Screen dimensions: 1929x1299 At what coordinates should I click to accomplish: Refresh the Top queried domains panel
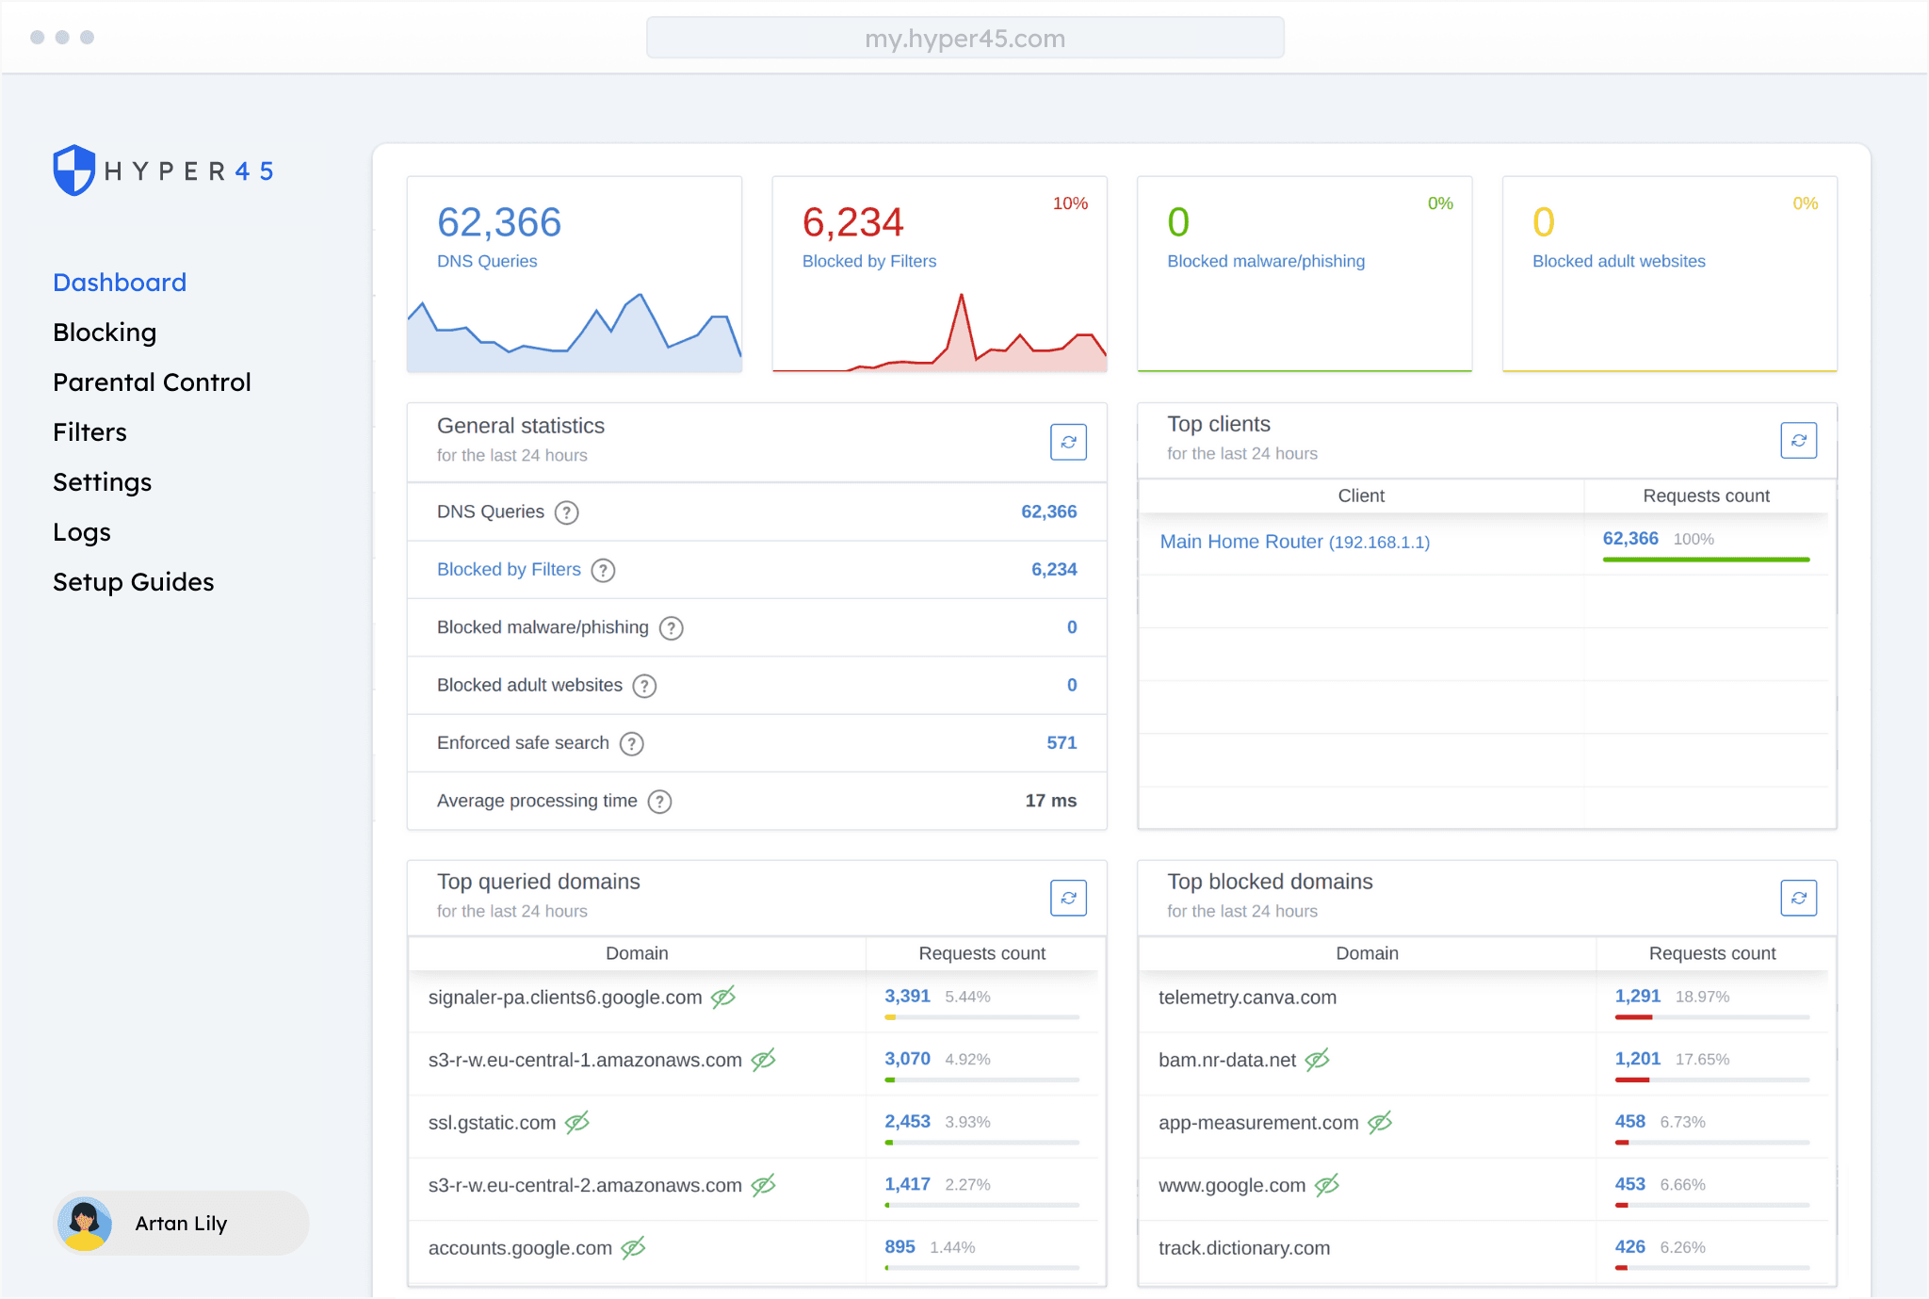coord(1068,898)
